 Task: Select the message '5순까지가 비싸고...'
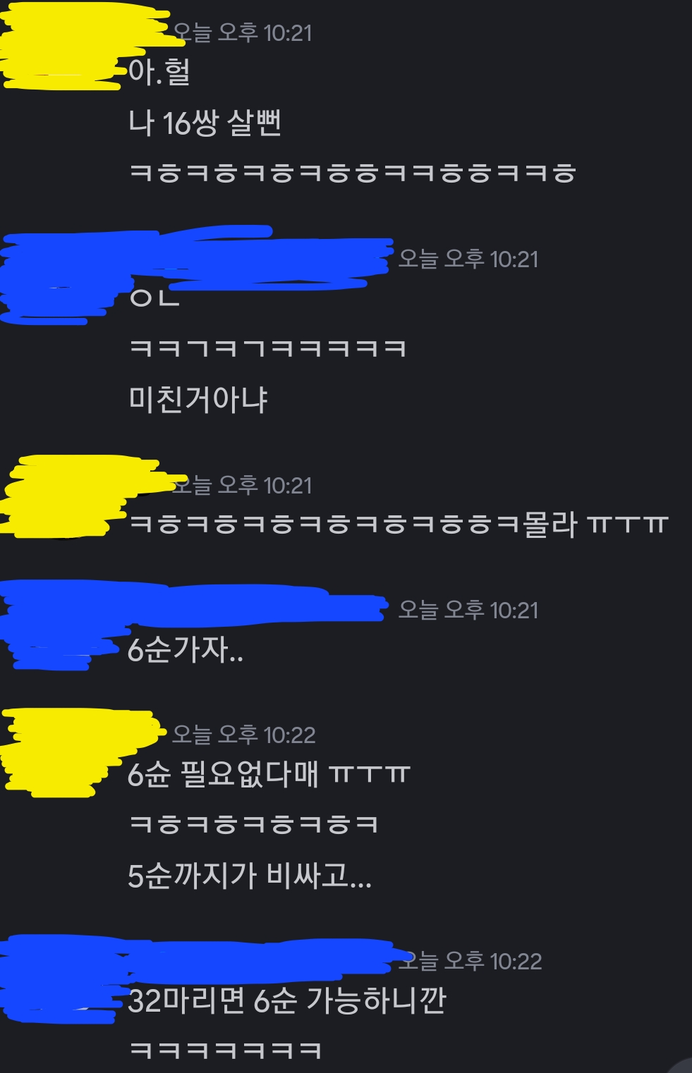point(250,876)
